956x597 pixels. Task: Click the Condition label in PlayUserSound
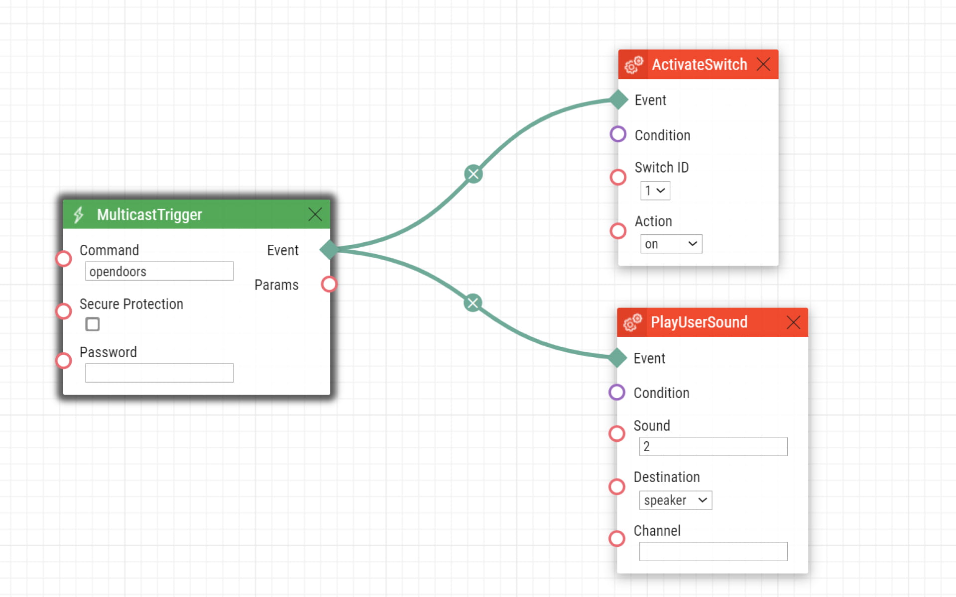click(x=661, y=393)
